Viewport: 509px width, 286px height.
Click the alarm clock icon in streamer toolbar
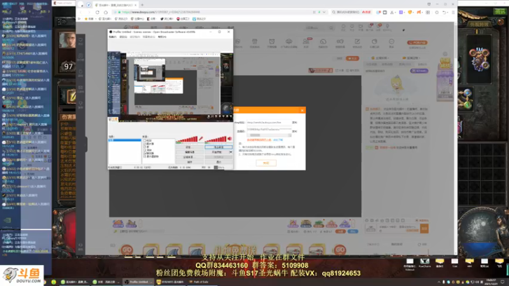272,43
